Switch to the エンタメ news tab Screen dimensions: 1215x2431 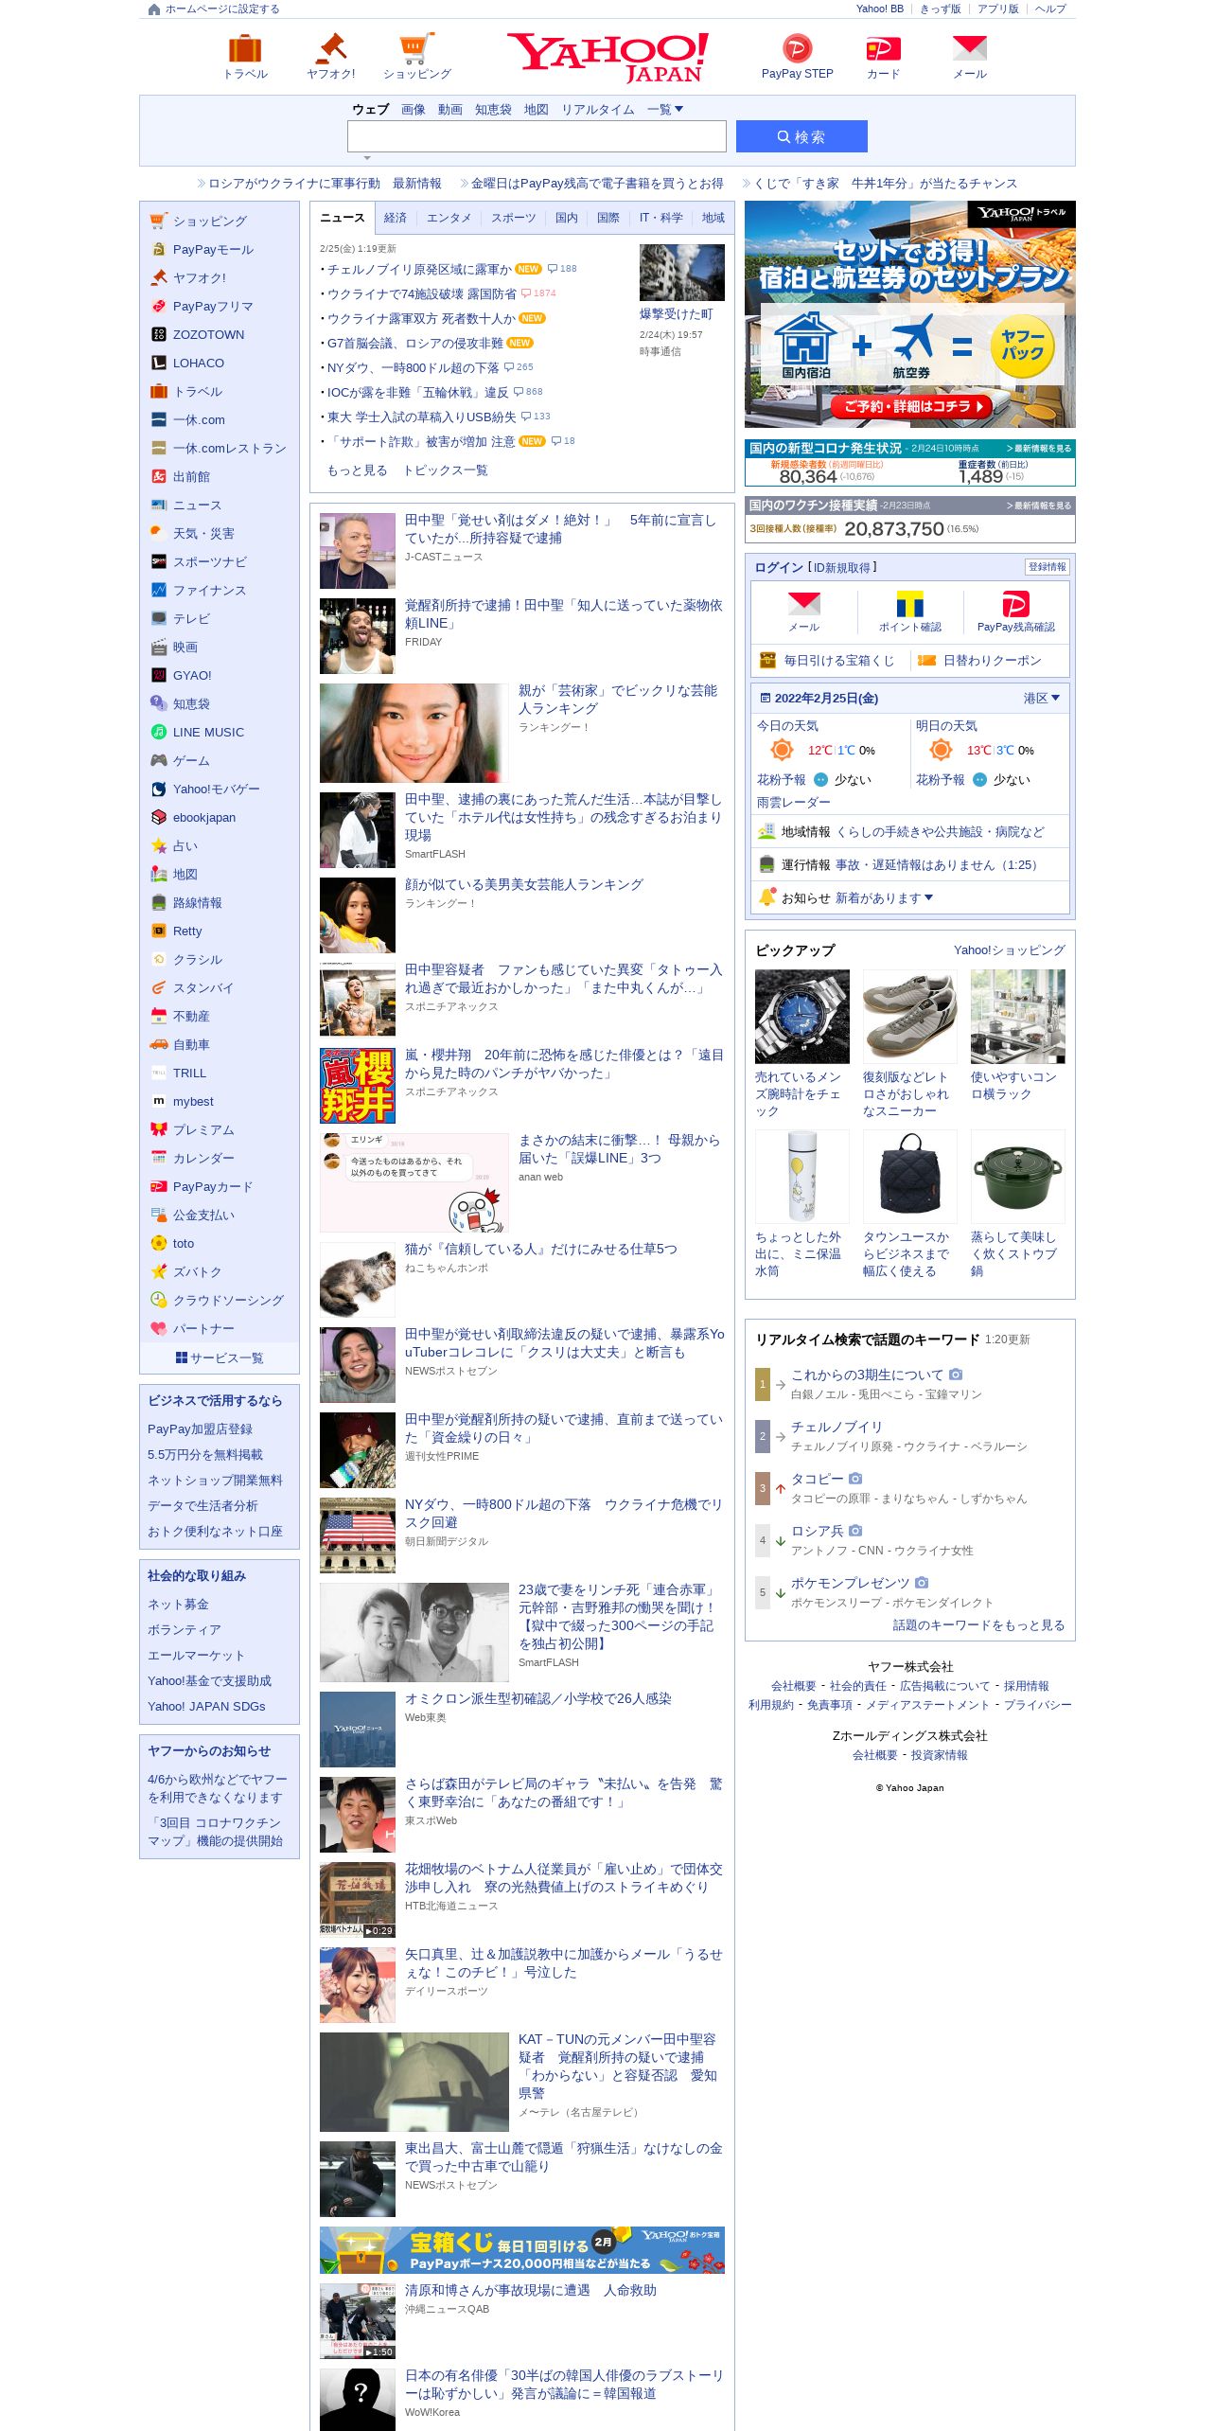449,218
